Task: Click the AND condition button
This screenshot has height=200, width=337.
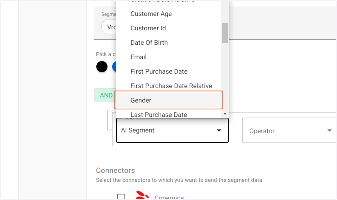Action: coord(106,95)
